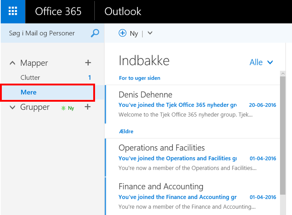Click the plus icon next to Mapper

(88, 63)
